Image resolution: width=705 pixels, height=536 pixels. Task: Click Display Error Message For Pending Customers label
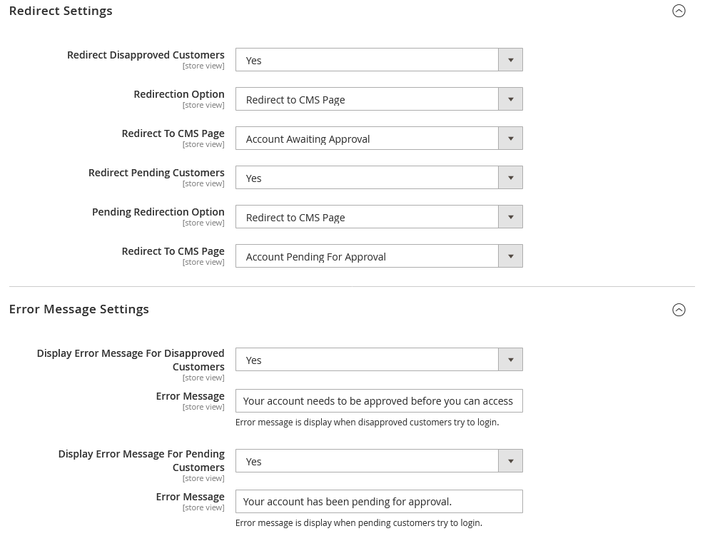pyautogui.click(x=141, y=460)
